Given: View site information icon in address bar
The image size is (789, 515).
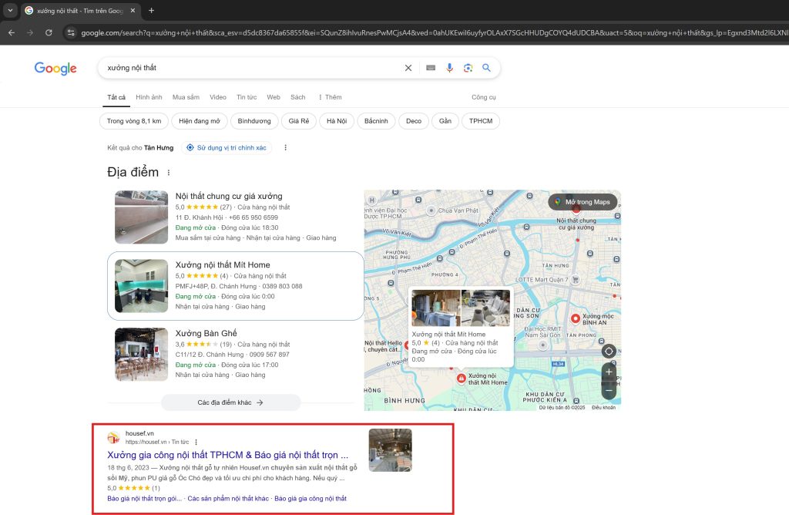Looking at the screenshot, I should (71, 32).
